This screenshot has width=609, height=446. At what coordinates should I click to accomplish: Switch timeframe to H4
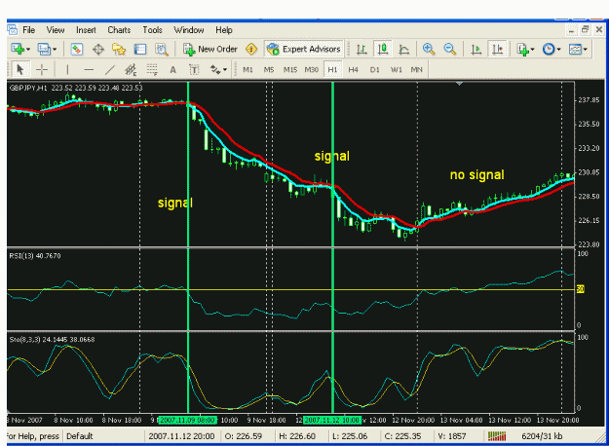click(x=353, y=70)
